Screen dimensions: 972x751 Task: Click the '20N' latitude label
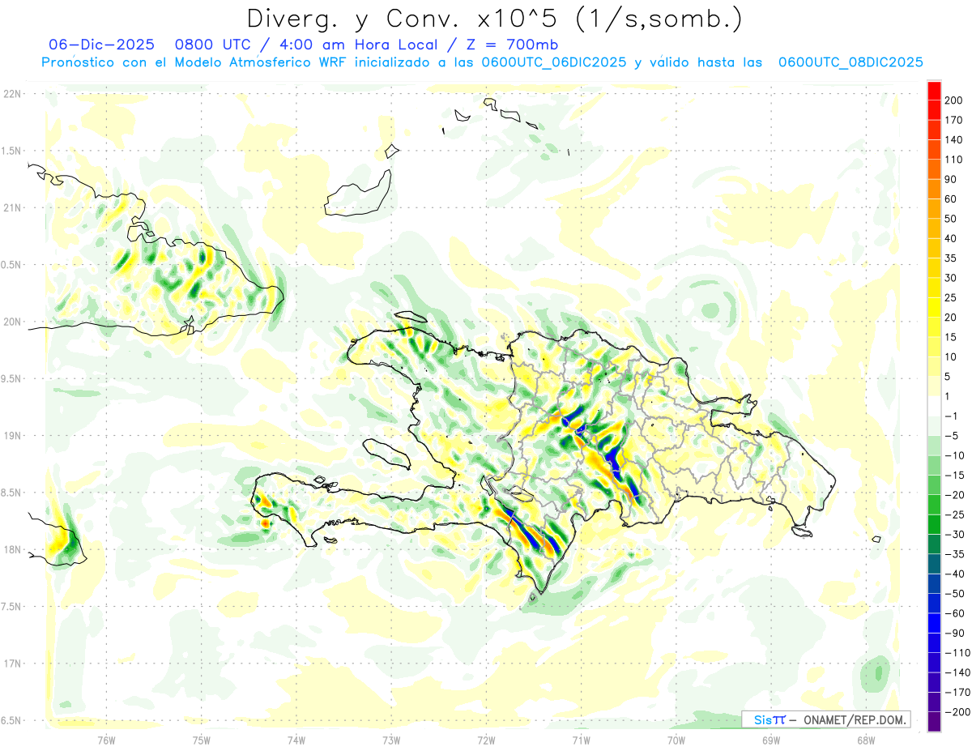click(x=12, y=322)
